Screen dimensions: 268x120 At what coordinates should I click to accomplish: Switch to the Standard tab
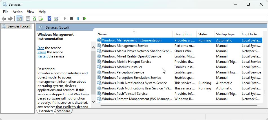tap(63, 111)
